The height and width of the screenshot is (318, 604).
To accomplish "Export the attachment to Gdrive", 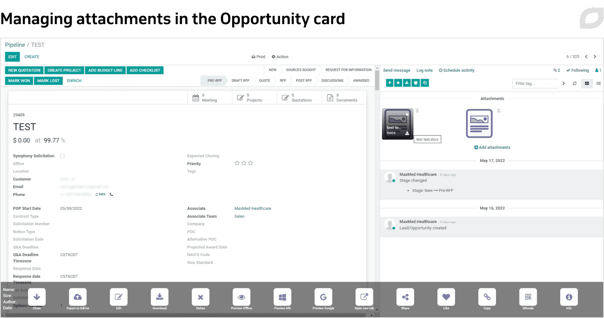I will [x=78, y=297].
